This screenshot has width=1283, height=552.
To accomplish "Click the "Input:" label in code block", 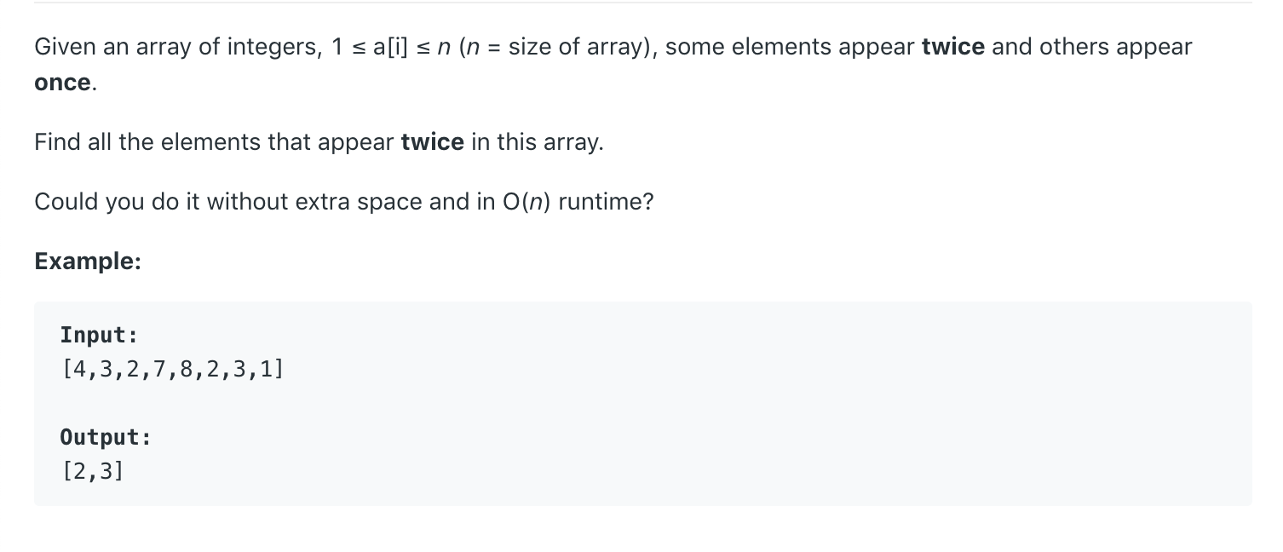I will point(99,335).
